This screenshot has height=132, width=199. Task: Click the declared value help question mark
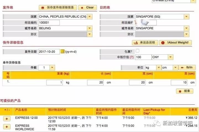pos(132,57)
